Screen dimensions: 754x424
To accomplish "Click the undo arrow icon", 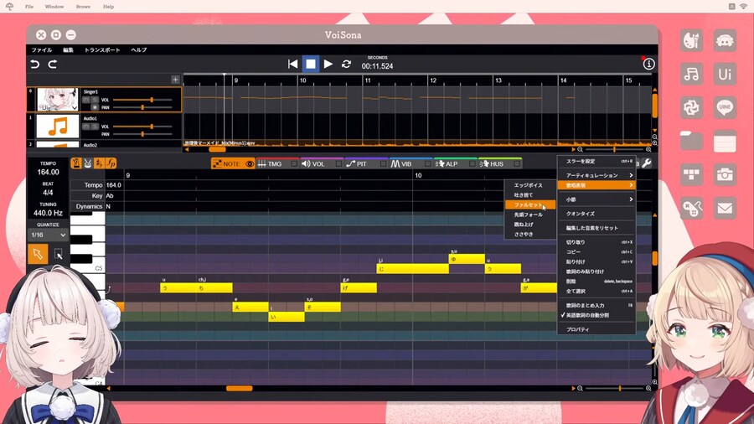I will point(34,64).
